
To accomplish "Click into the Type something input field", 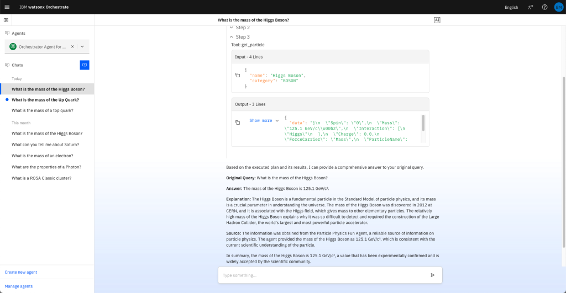I will (x=323, y=275).
